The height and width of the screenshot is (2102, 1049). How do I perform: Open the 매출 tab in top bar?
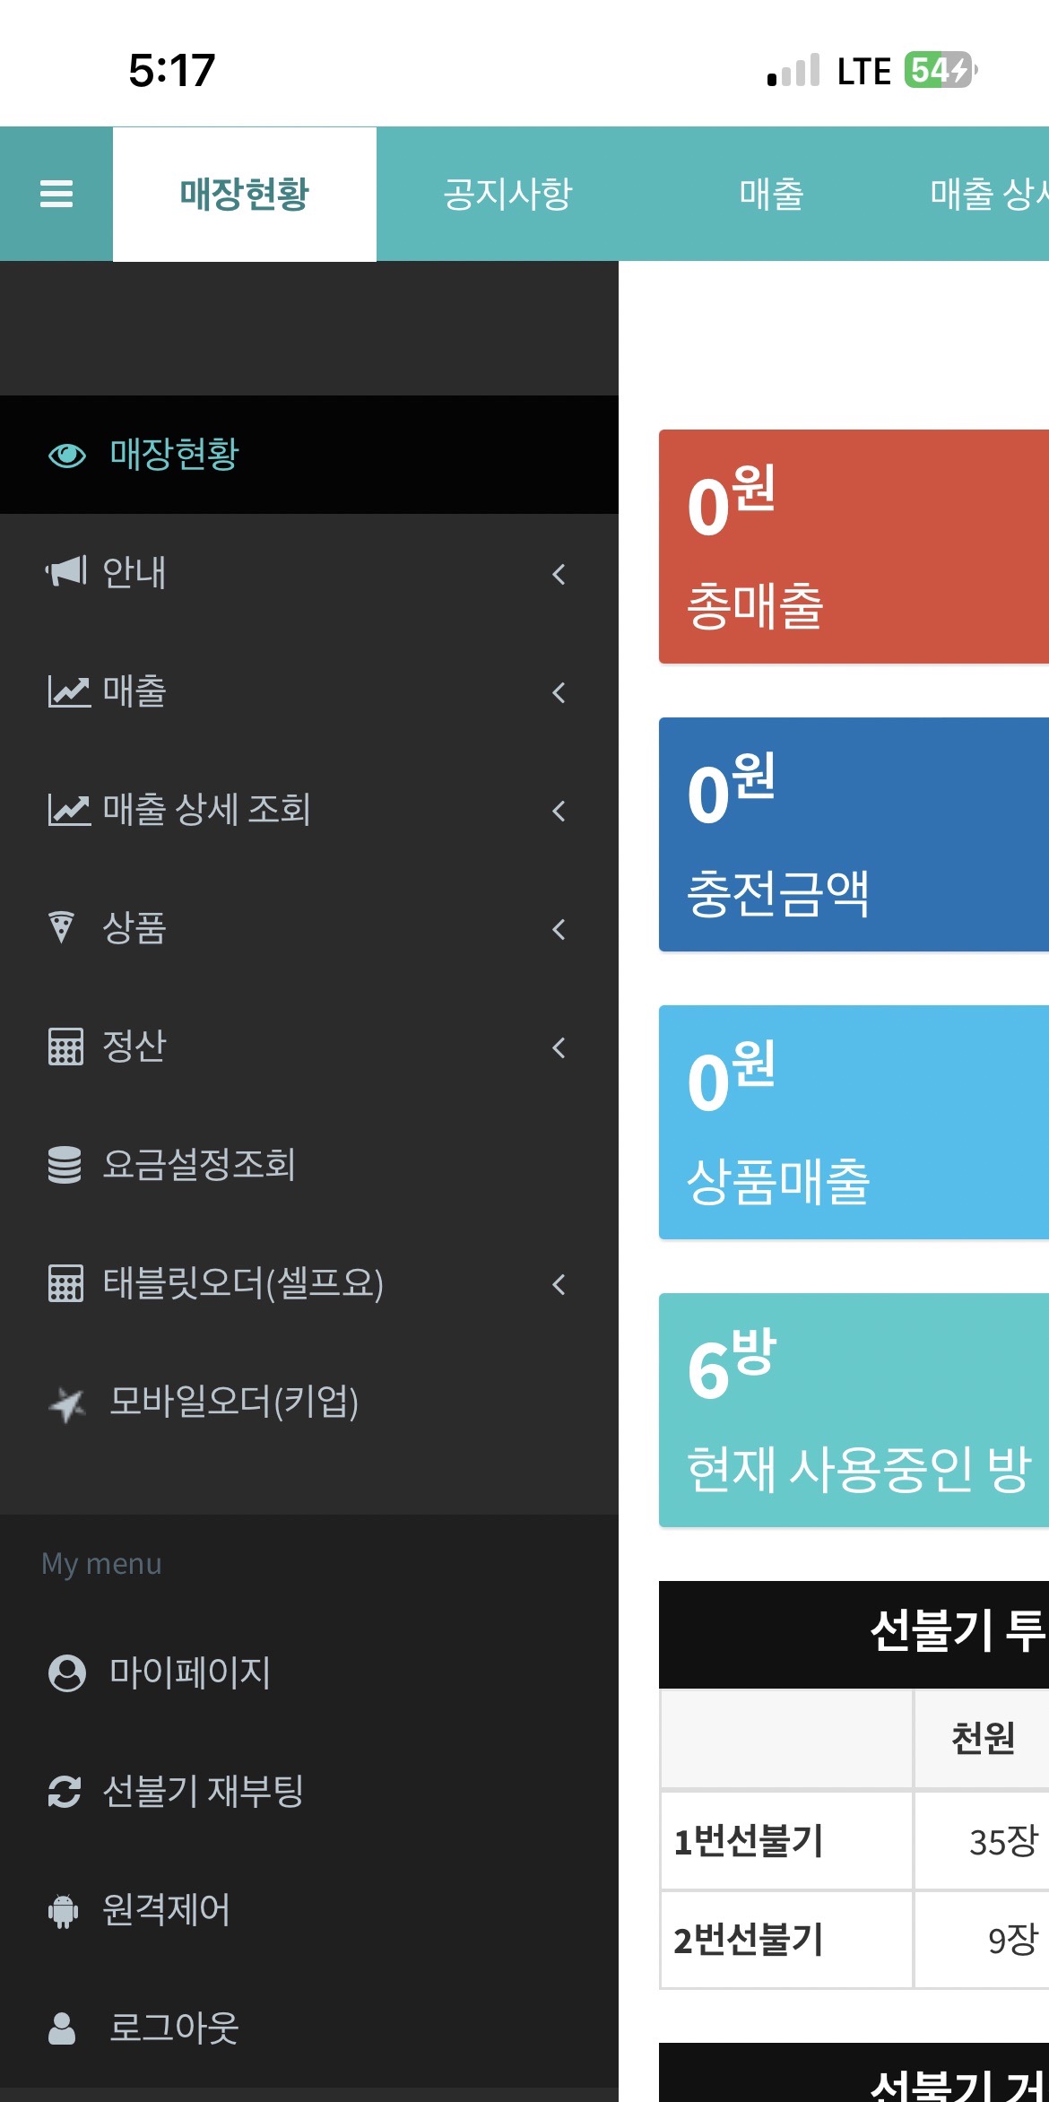[771, 194]
